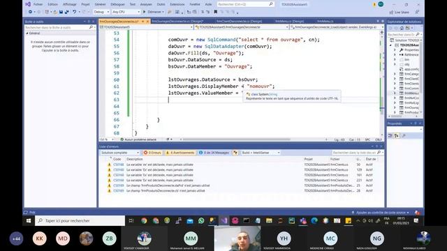Click the Taper ici pour rechercher taskbar search
The height and width of the screenshot is (251, 447).
pyautogui.click(x=80, y=220)
